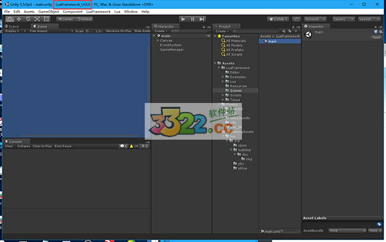This screenshot has width=386, height=242.
Task: Adjust the Game view Scale slider
Action: click(90, 31)
